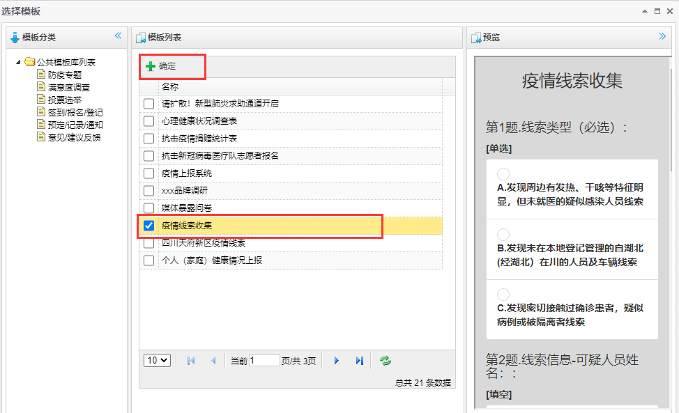
Task: Go to previous page of template list
Action: pyautogui.click(x=213, y=361)
